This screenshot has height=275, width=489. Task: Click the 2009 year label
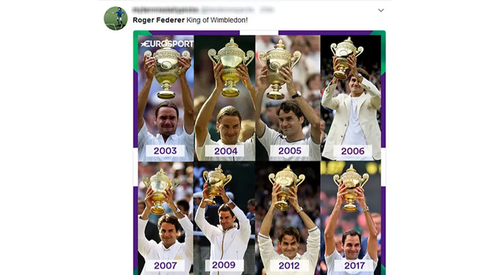[x=224, y=265]
